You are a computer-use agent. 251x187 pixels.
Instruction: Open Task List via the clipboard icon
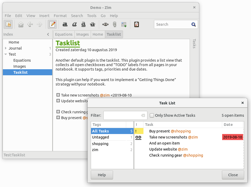(136, 24)
